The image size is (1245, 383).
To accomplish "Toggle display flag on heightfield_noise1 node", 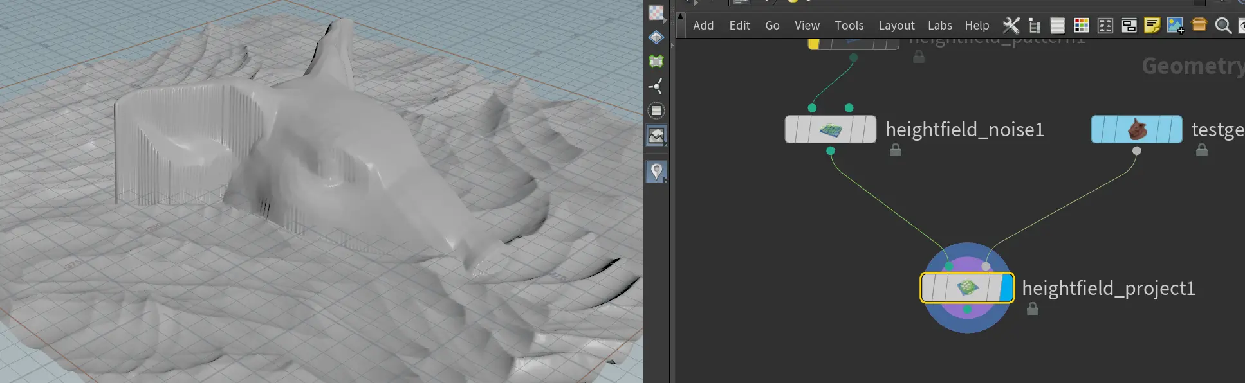I will pyautogui.click(x=869, y=130).
